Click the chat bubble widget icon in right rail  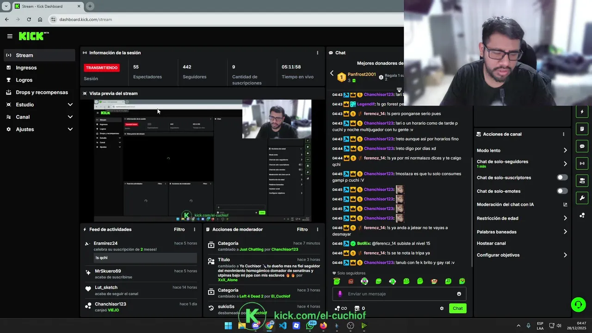point(582,146)
